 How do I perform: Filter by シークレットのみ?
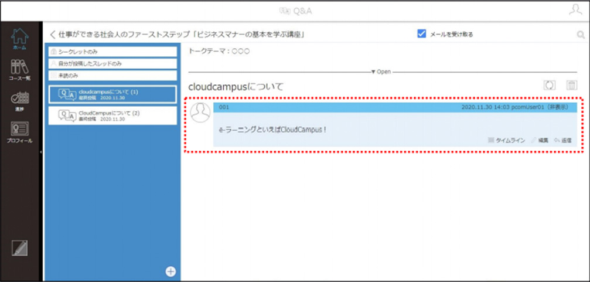point(112,52)
